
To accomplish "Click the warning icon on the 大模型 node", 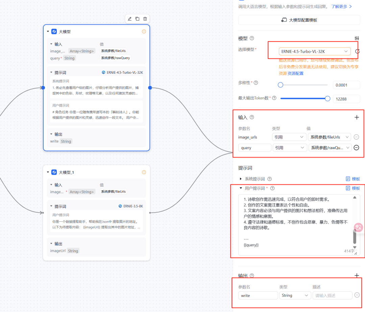I will [144, 31].
